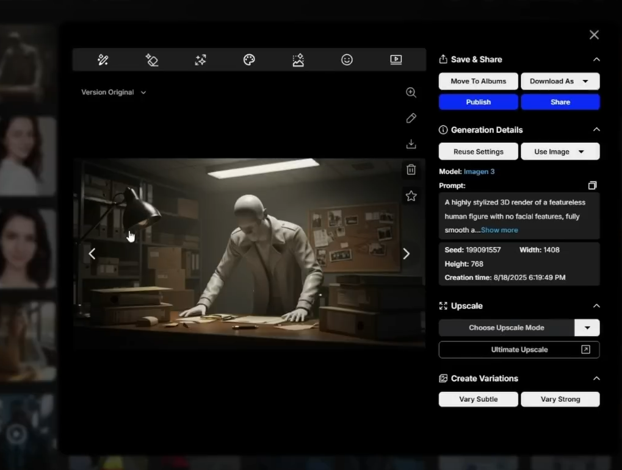Screen dimensions: 622x470
Task: Open the color palette tool
Action: [249, 60]
